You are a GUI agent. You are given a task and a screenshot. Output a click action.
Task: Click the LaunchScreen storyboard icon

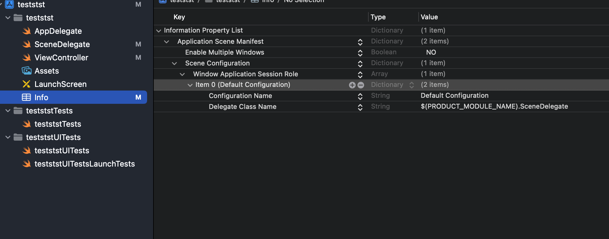[27, 84]
